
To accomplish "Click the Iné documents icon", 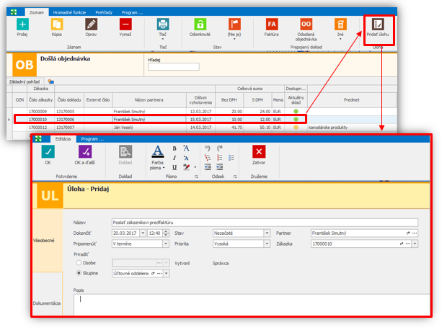I will 340,24.
